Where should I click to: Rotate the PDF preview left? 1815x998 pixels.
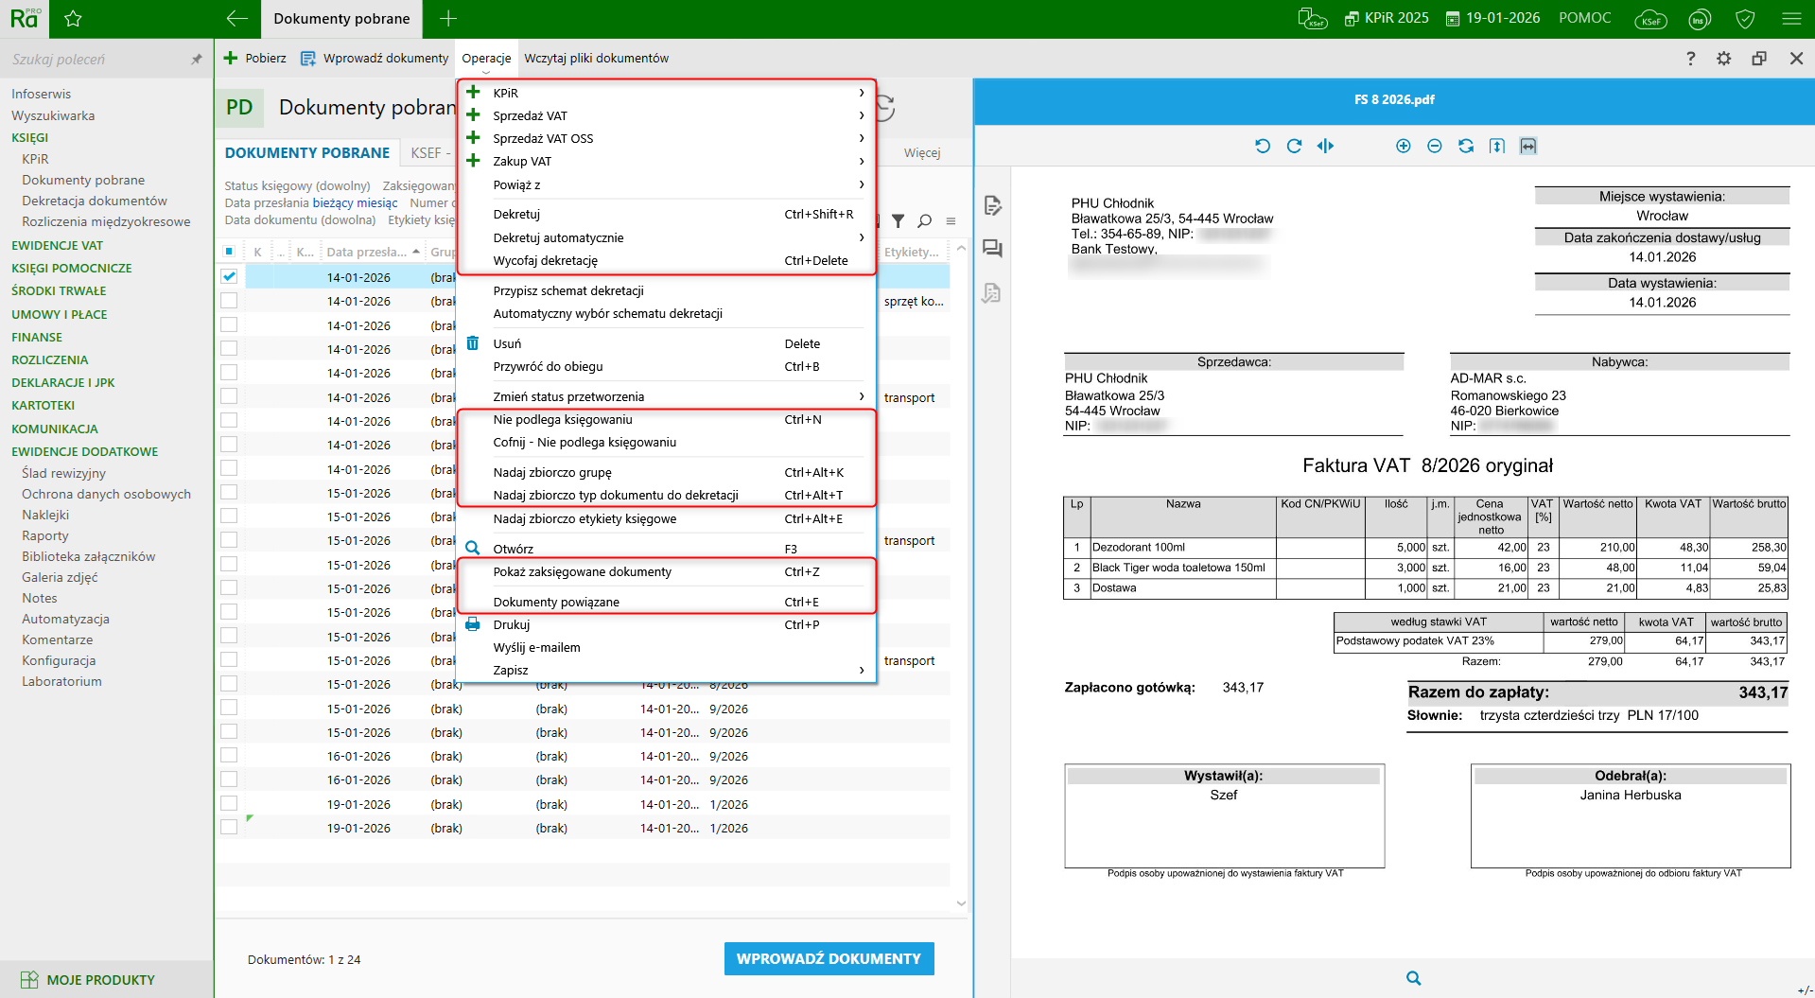(x=1262, y=146)
